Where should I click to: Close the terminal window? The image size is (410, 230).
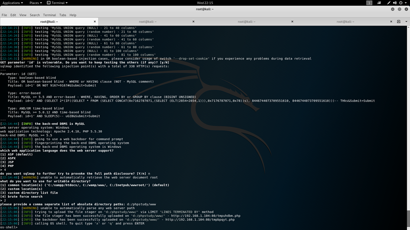tap(406, 9)
